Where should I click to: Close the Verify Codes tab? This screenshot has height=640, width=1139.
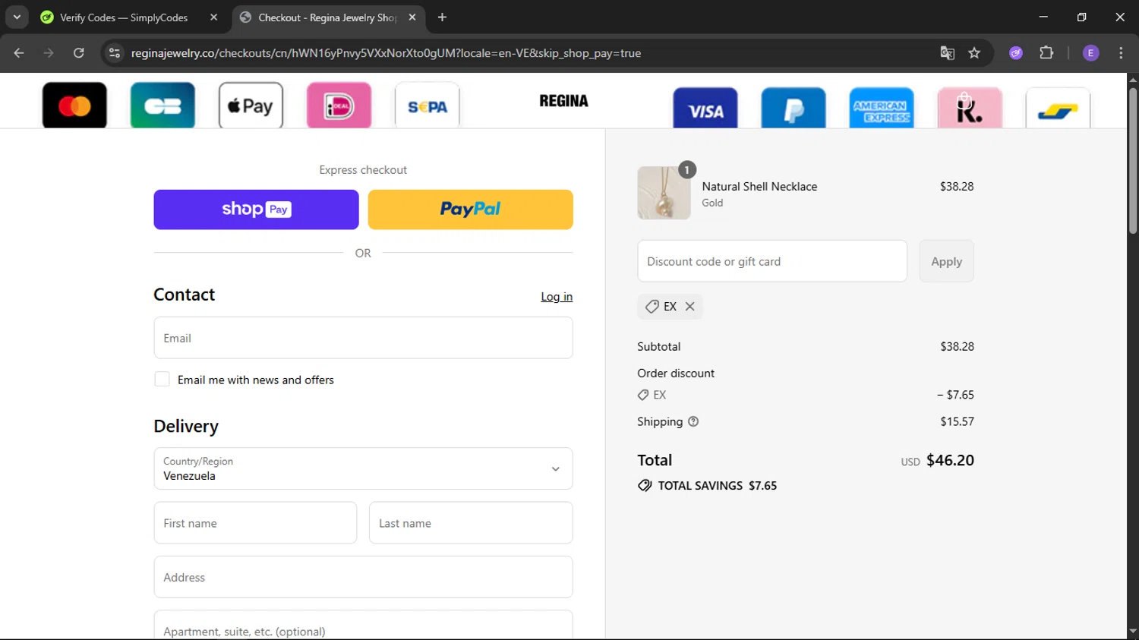213,17
